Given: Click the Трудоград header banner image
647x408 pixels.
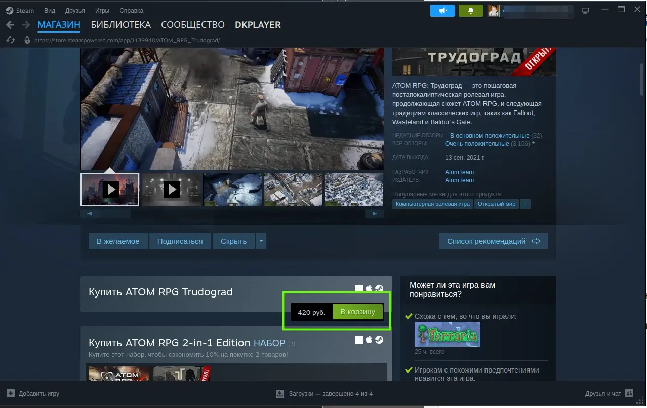Looking at the screenshot, I should click(474, 61).
